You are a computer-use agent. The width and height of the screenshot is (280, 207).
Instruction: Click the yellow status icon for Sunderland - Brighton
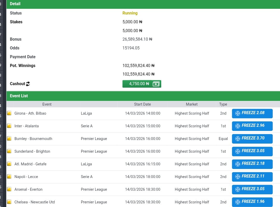pyautogui.click(x=9, y=151)
